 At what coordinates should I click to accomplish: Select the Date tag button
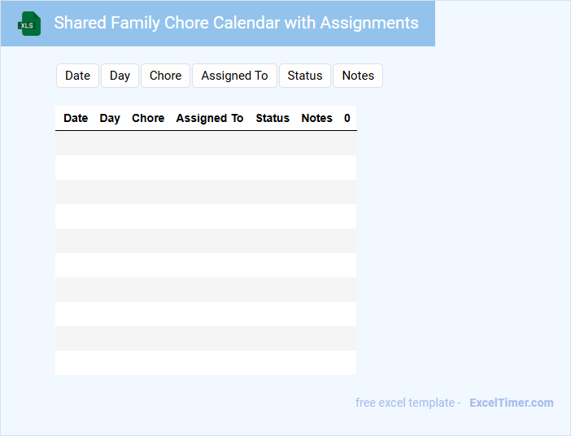point(77,76)
